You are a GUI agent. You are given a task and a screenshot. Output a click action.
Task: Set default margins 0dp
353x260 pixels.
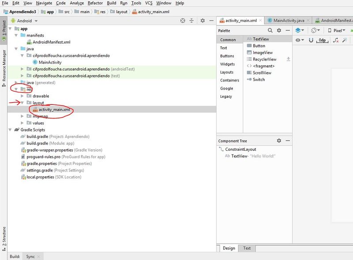click(322, 40)
